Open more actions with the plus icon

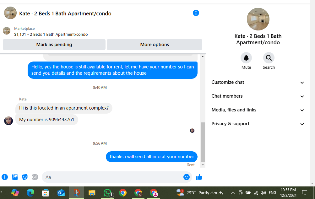tap(5, 177)
